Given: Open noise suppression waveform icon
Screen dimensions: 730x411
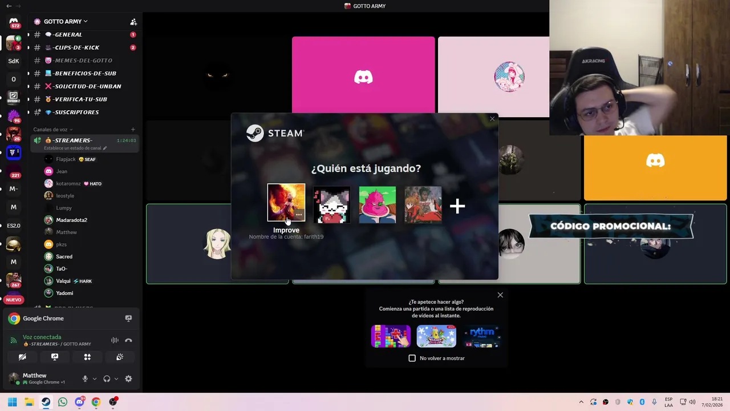Looking at the screenshot, I should pyautogui.click(x=115, y=340).
